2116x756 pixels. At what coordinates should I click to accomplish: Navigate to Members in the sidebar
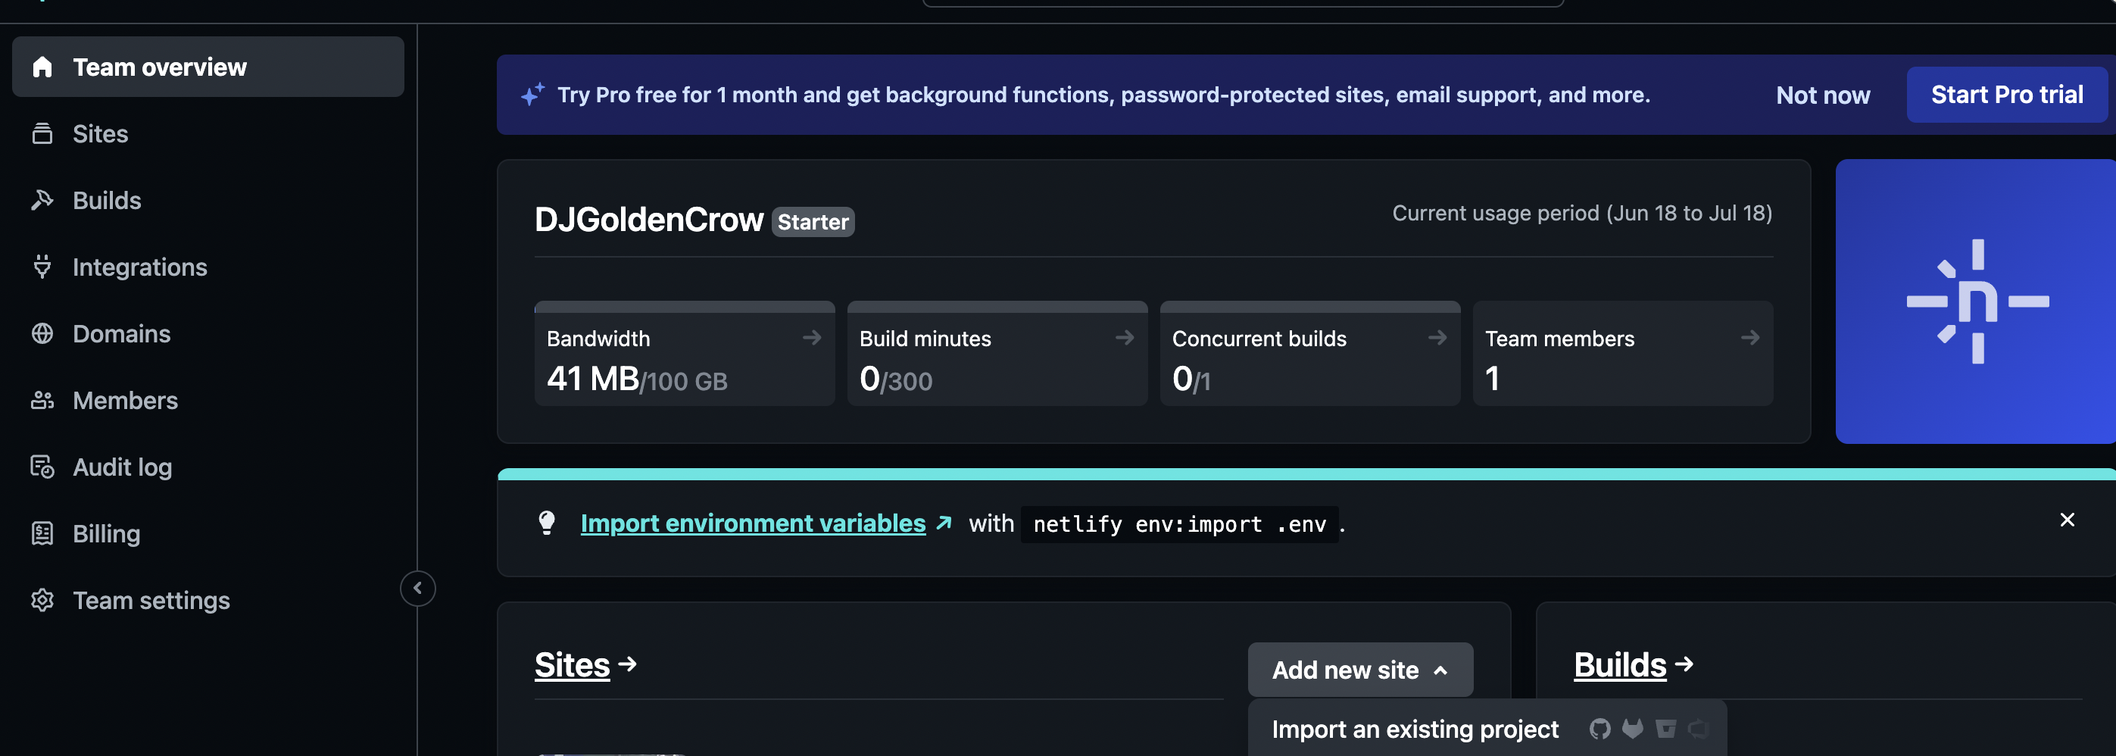(x=208, y=399)
